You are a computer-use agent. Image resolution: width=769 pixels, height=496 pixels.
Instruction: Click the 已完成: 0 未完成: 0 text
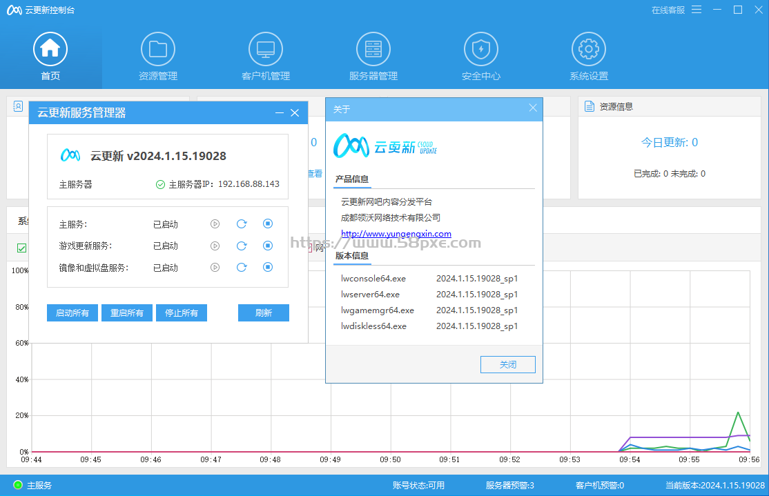[670, 174]
